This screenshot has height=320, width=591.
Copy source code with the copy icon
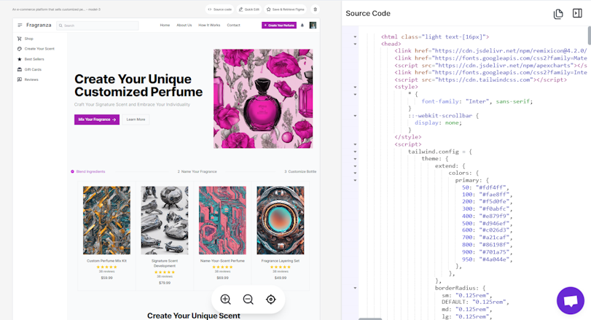pos(558,14)
